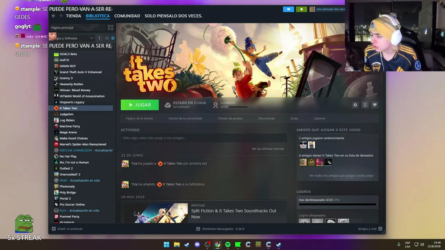Screen dimensions: 445x250
Task: Click Ver todos los amigos que juegan
Action: 341,176
